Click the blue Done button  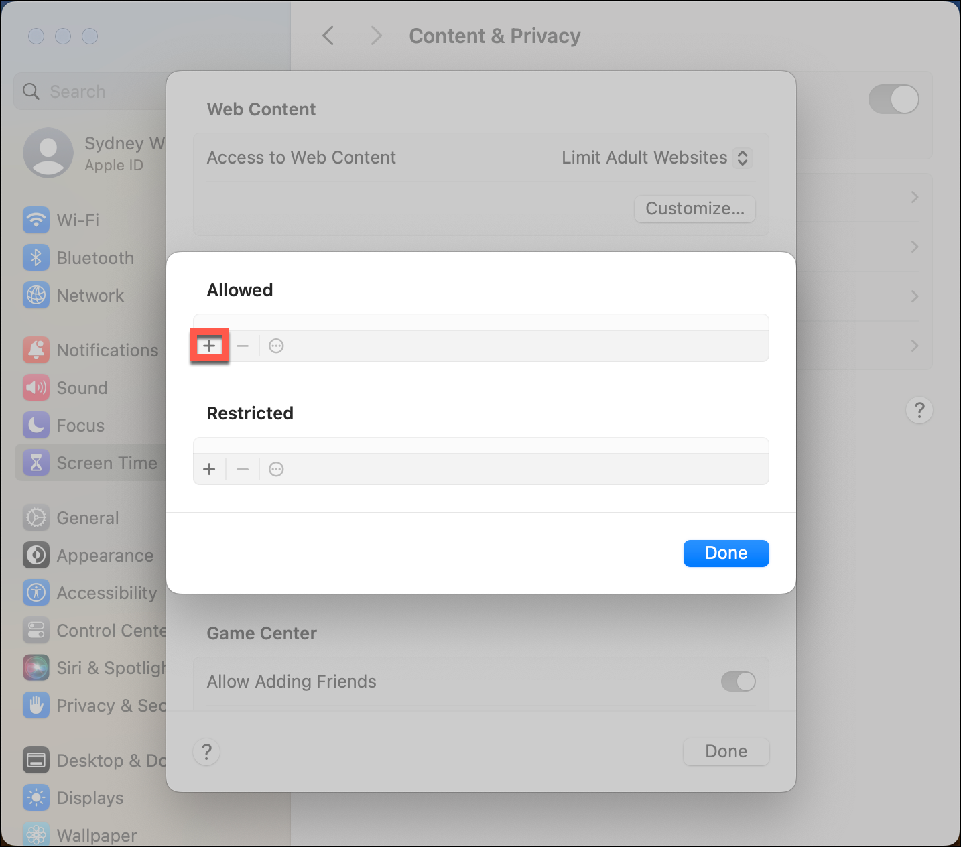(x=726, y=553)
